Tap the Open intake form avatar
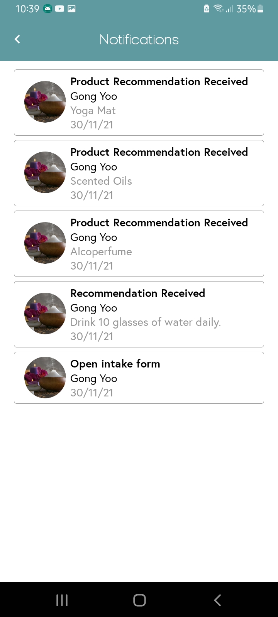 (45, 378)
